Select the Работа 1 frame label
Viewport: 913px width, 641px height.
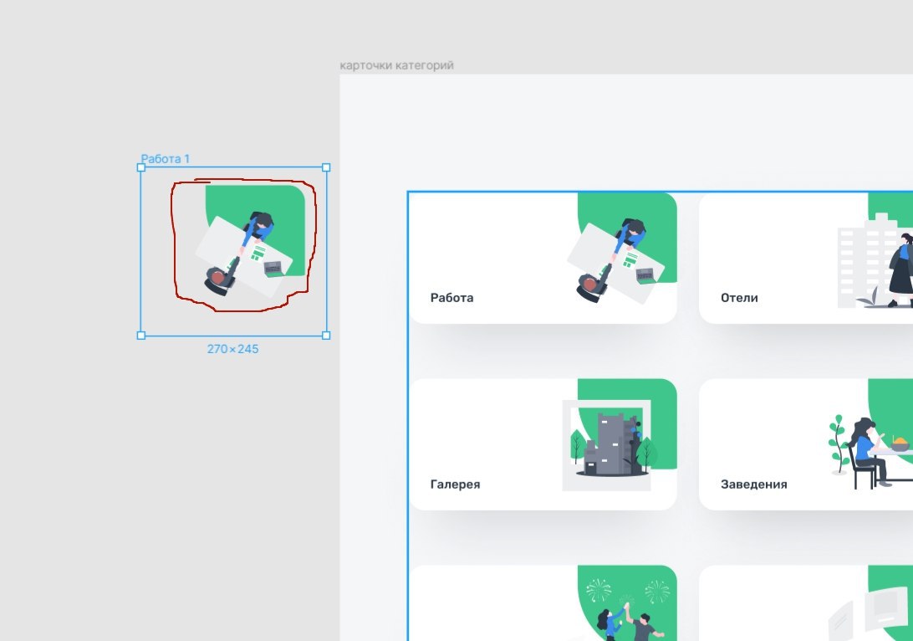[166, 158]
